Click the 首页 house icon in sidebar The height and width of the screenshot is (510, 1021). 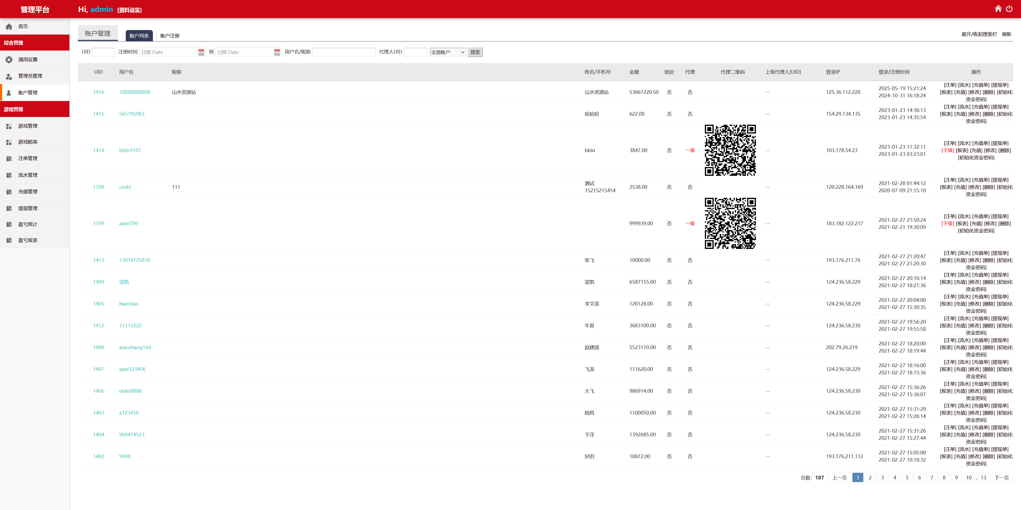click(x=9, y=27)
